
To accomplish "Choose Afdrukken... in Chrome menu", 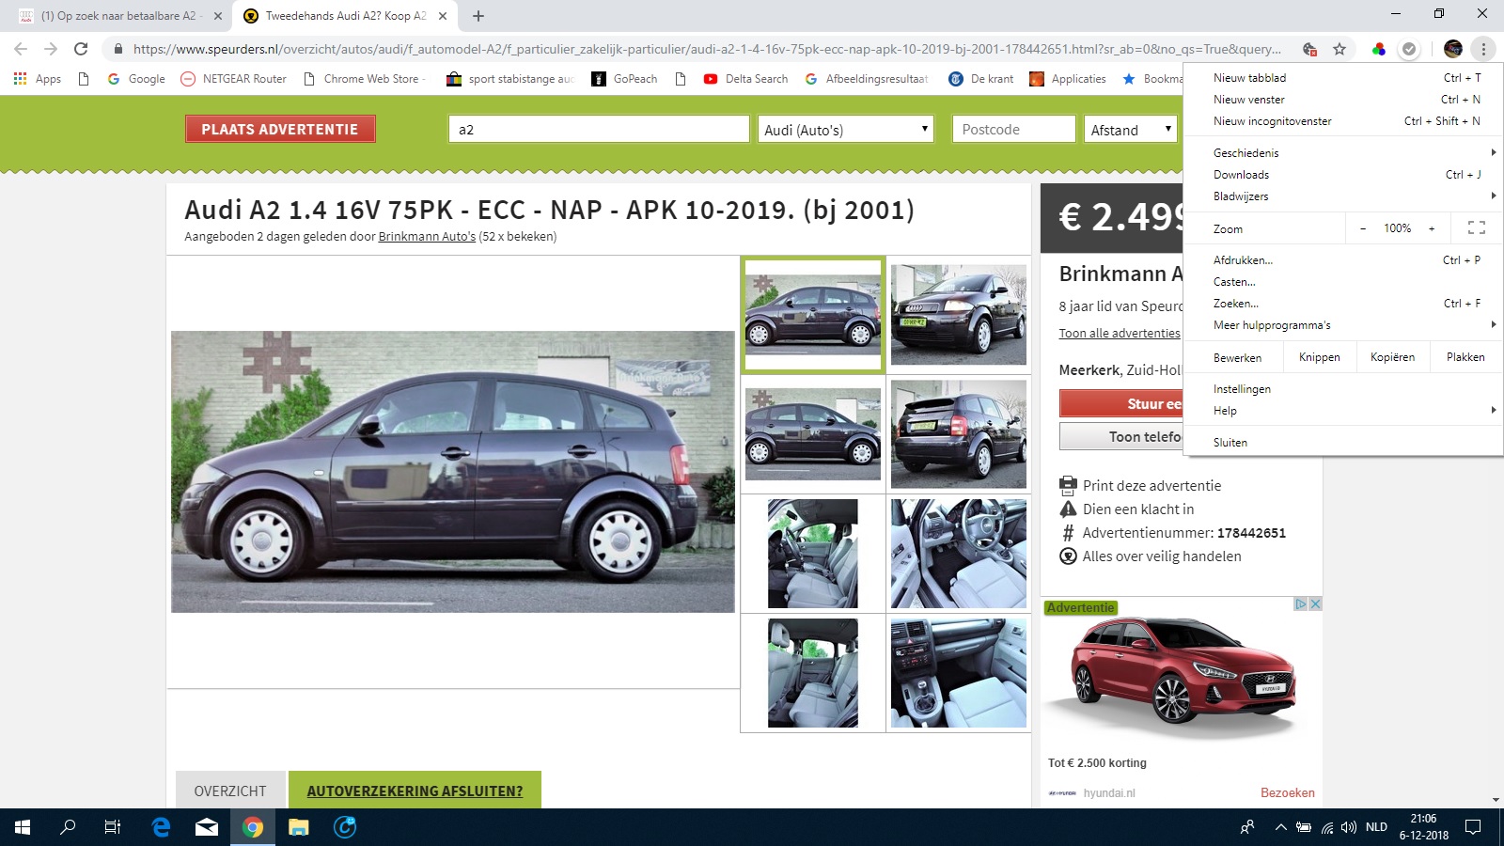I will click(1344, 260).
